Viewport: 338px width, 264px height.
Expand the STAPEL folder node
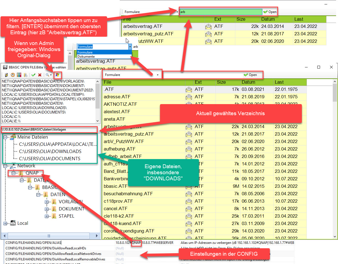click(x=47, y=216)
